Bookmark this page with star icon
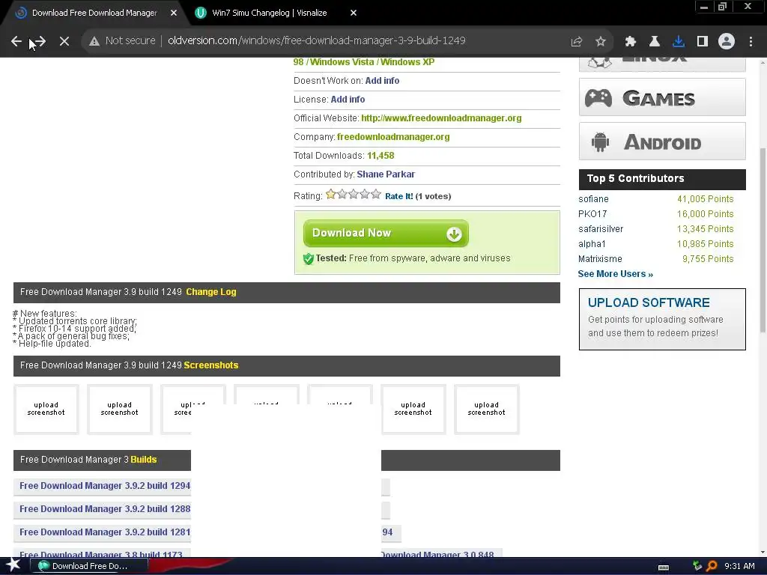Screen dimensions: 767x575 click(601, 41)
